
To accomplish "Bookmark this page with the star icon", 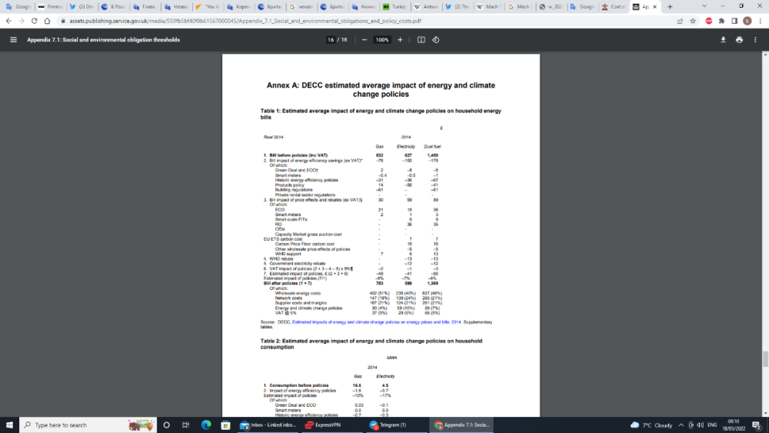I will (694, 22).
